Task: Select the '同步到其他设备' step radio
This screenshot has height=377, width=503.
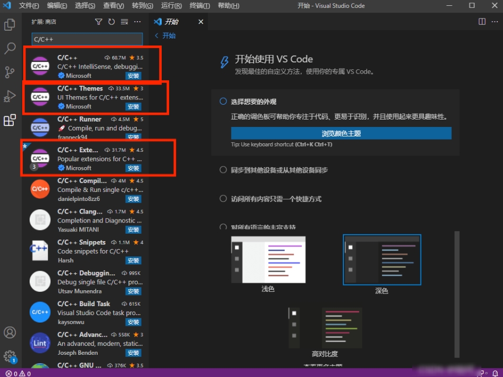Action: [223, 170]
